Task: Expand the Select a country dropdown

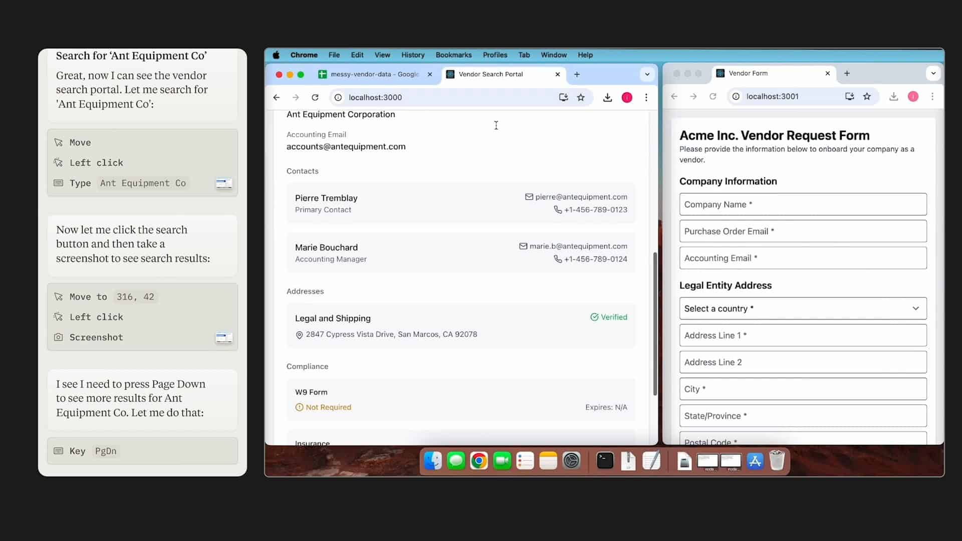Action: pyautogui.click(x=803, y=309)
